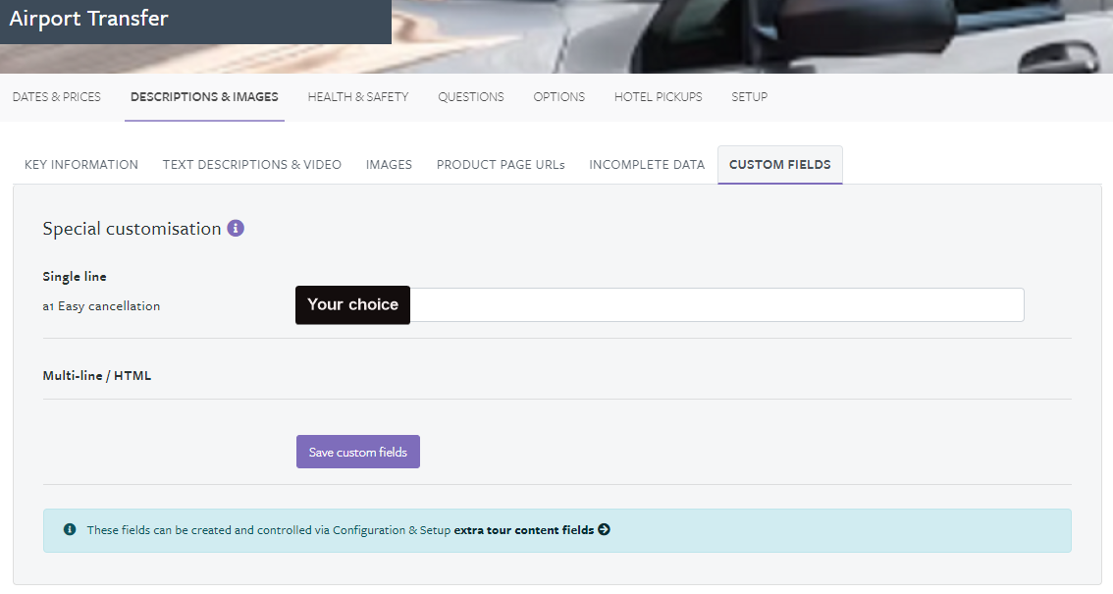Click the Save custom fields button
Viewport: 1113px width, 594px height.
click(357, 451)
